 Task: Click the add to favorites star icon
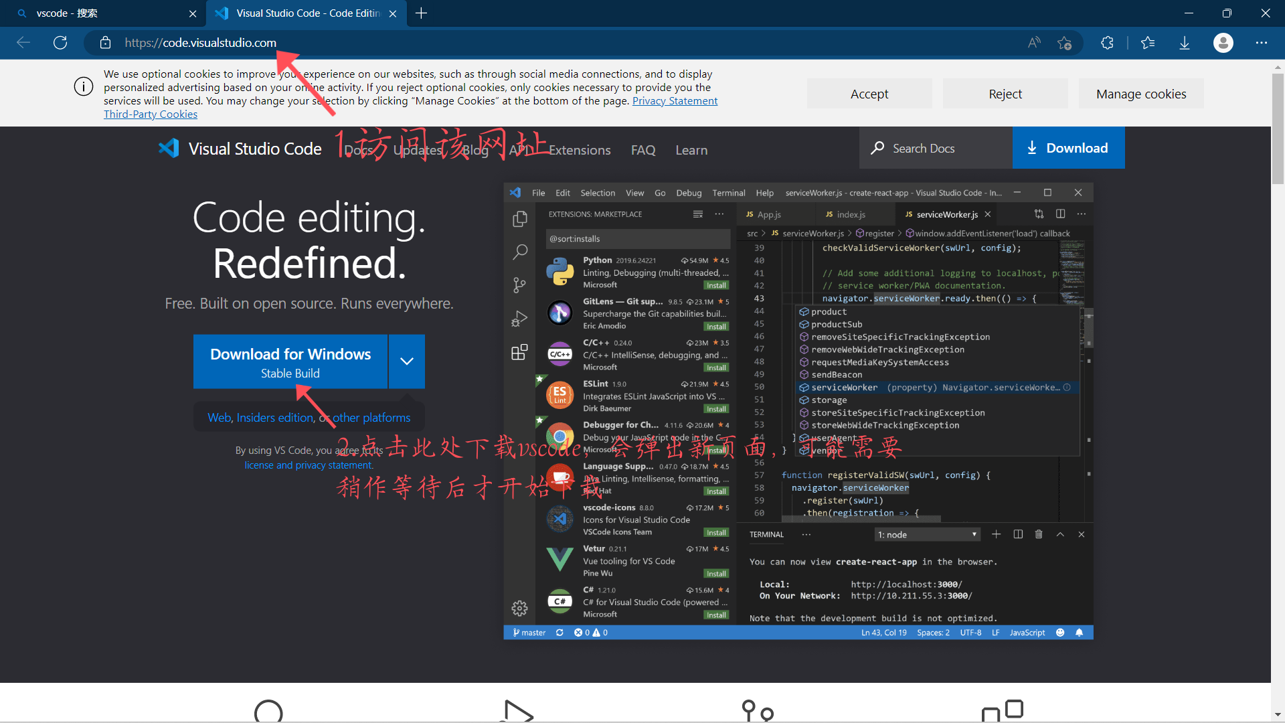tap(1064, 43)
